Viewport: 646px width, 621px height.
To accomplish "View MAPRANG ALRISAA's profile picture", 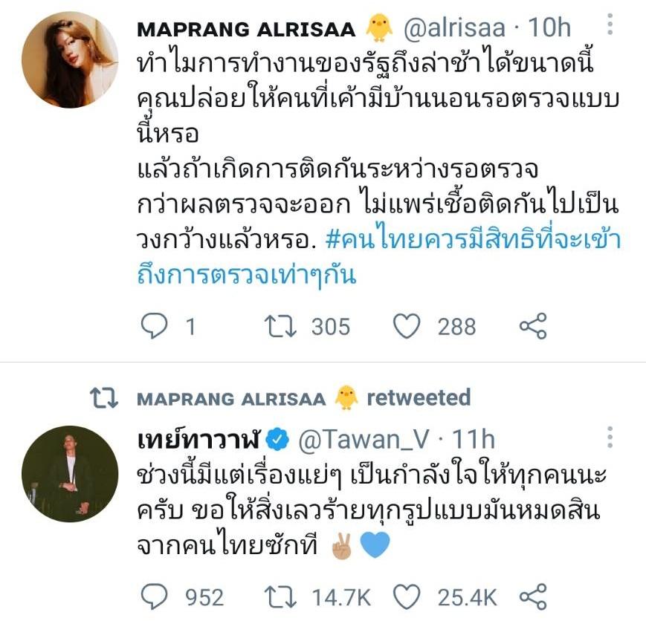I will (x=69, y=59).
